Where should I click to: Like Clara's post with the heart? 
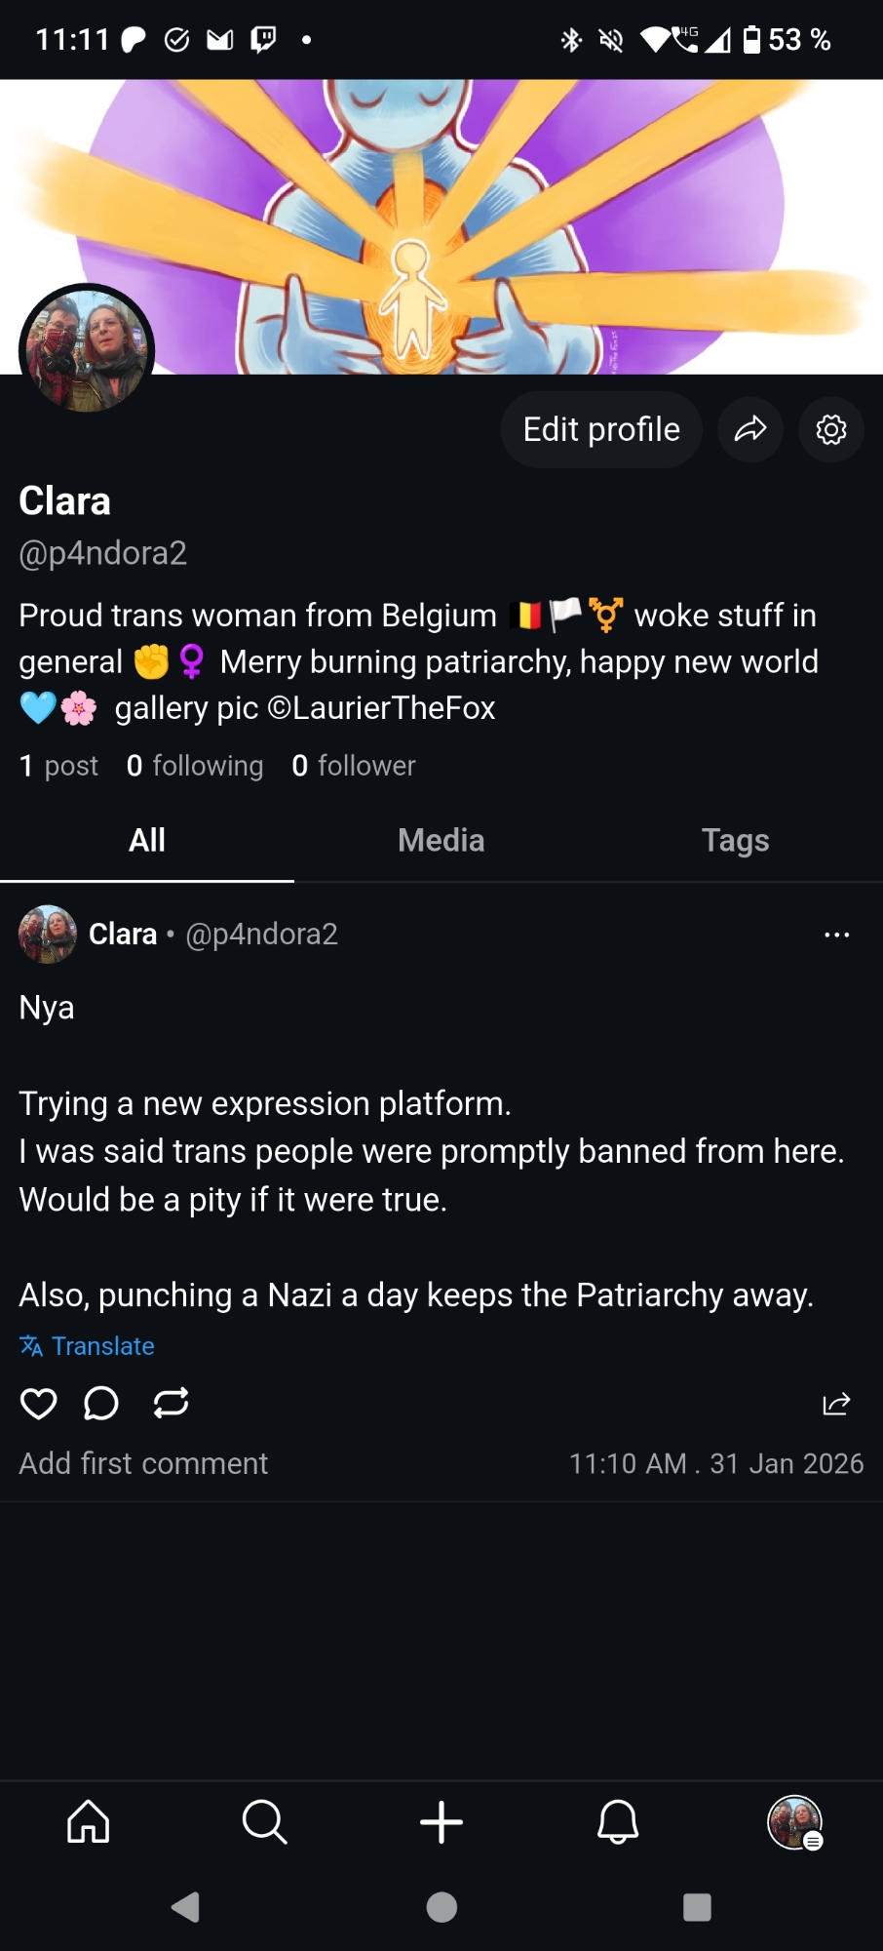coord(39,1404)
